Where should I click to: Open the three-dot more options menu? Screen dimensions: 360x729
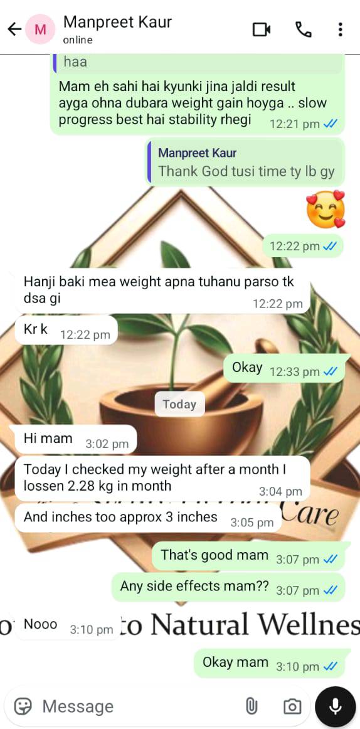pyautogui.click(x=341, y=29)
